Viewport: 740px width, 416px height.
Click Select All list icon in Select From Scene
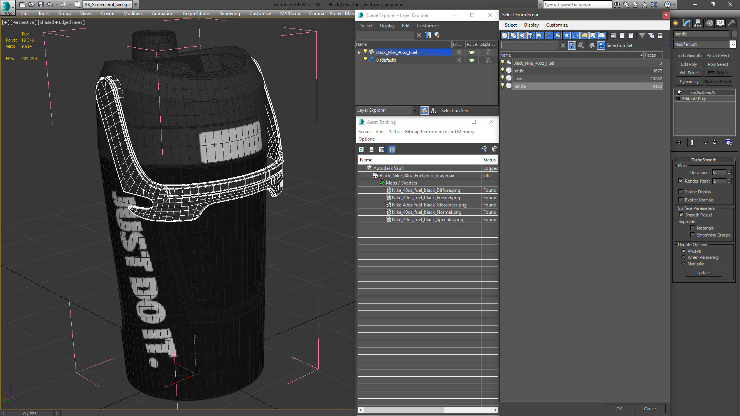tap(613, 35)
